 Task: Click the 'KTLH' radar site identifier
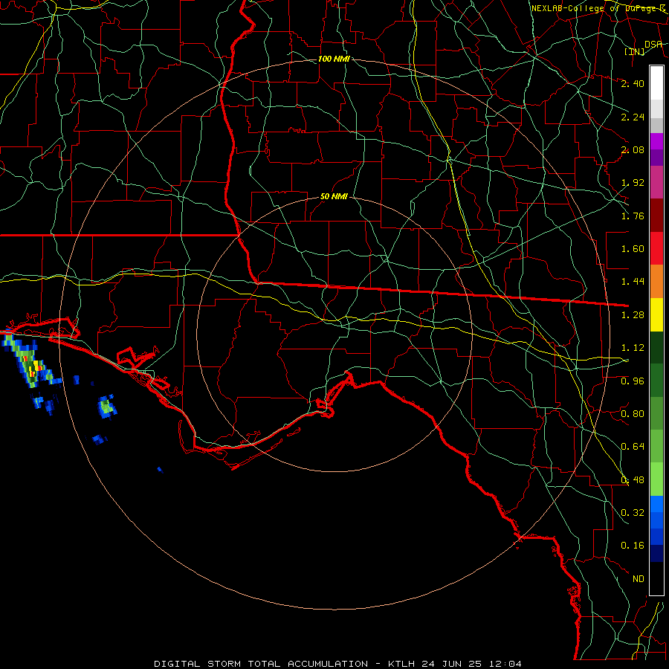pyautogui.click(x=401, y=664)
